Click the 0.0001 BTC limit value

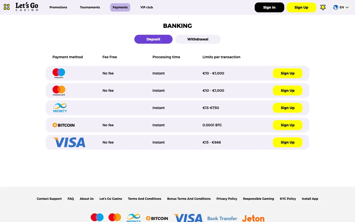click(212, 125)
